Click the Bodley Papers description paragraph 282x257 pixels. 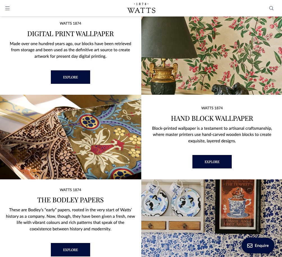(x=70, y=219)
